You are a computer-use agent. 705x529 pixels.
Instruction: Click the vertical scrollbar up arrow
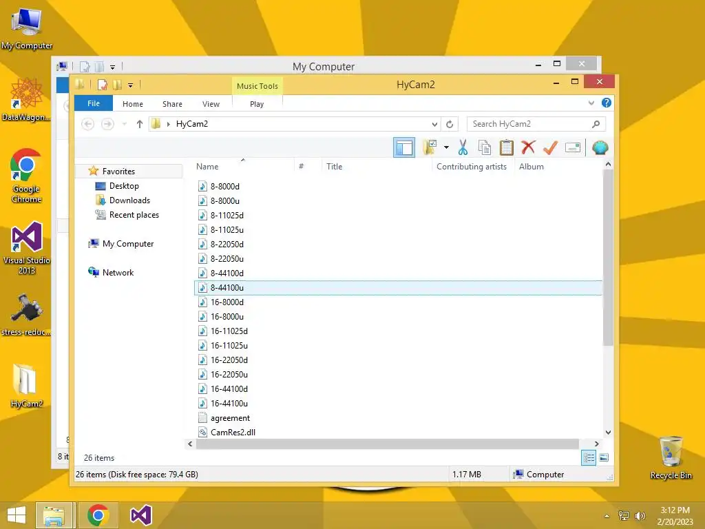[x=608, y=165]
